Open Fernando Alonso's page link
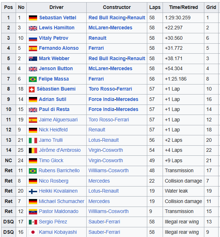Image resolution: width=220 pixels, height=237 pixels. click(59, 48)
